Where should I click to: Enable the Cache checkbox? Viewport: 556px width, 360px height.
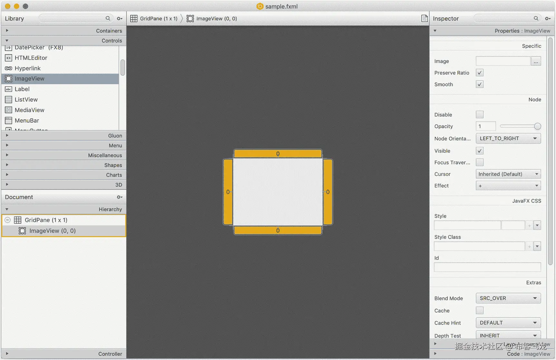(480, 311)
